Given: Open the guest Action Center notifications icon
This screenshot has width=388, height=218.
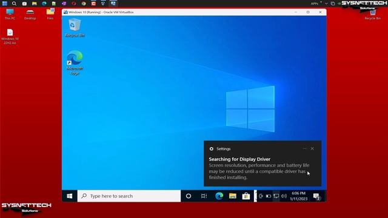Looking at the screenshot, I should 316,196.
